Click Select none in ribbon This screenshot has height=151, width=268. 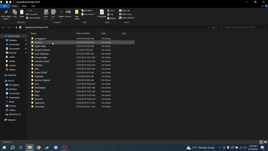click(125, 14)
